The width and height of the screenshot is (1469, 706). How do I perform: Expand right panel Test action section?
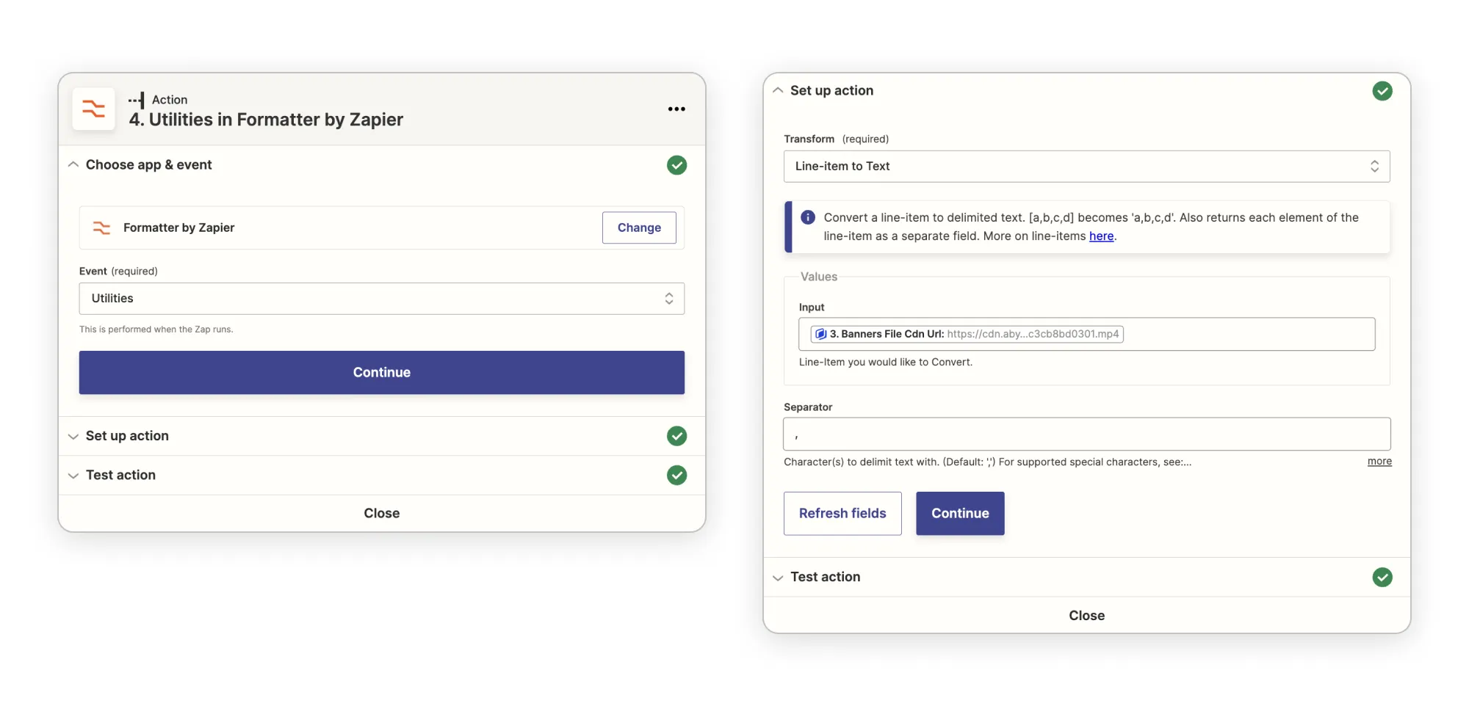tap(778, 578)
